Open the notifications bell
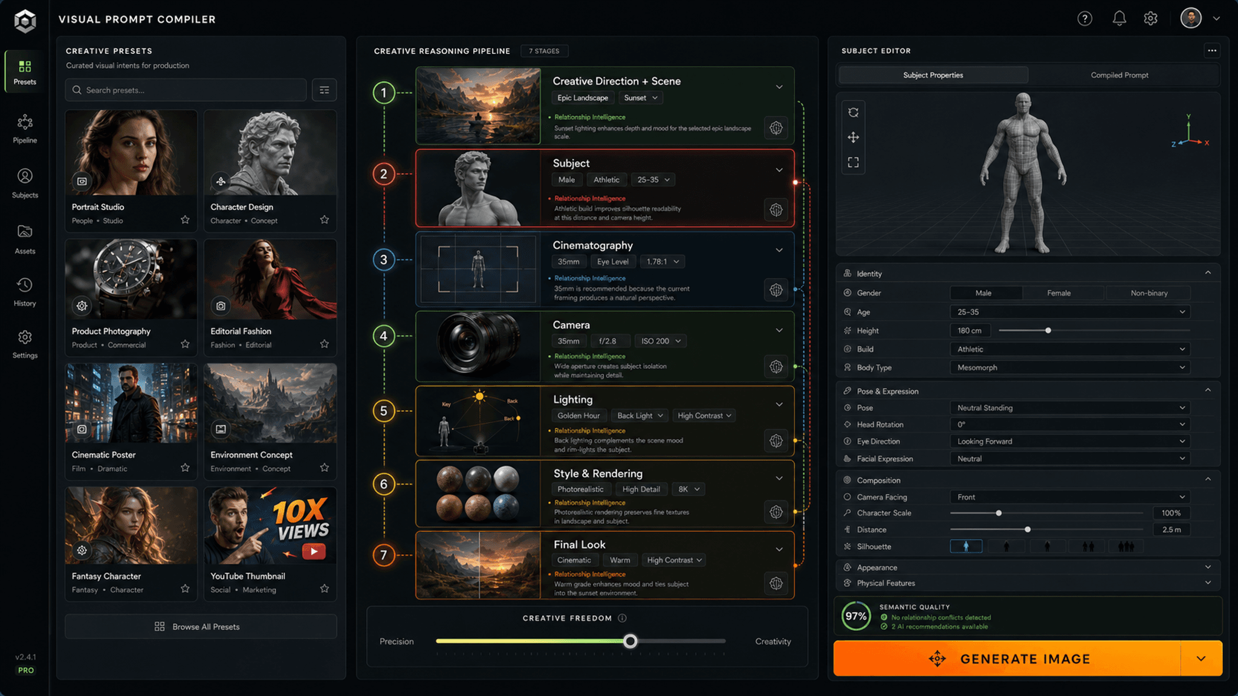Screen dimensions: 1238x696 [x=1119, y=19]
